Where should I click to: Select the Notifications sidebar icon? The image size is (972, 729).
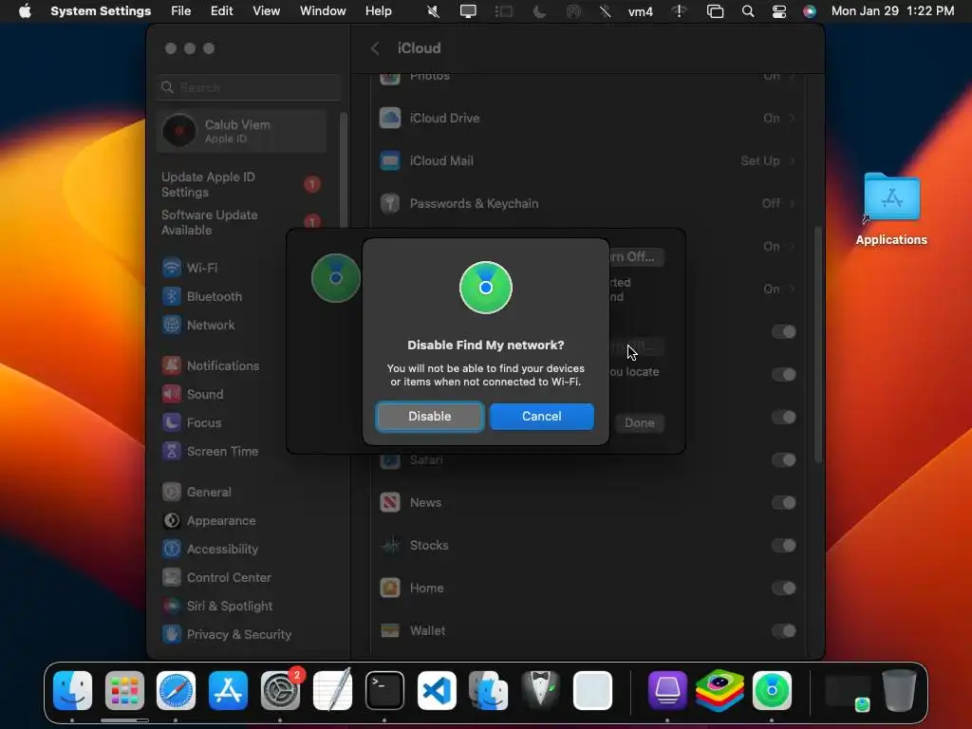coord(172,365)
